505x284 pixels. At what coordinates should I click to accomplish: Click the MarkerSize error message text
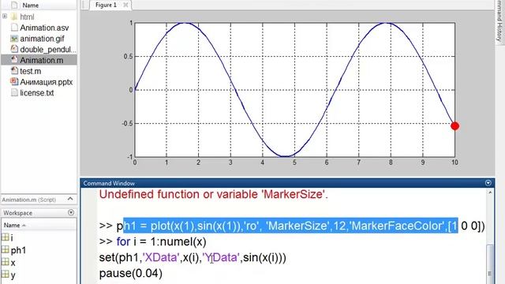tap(213, 194)
